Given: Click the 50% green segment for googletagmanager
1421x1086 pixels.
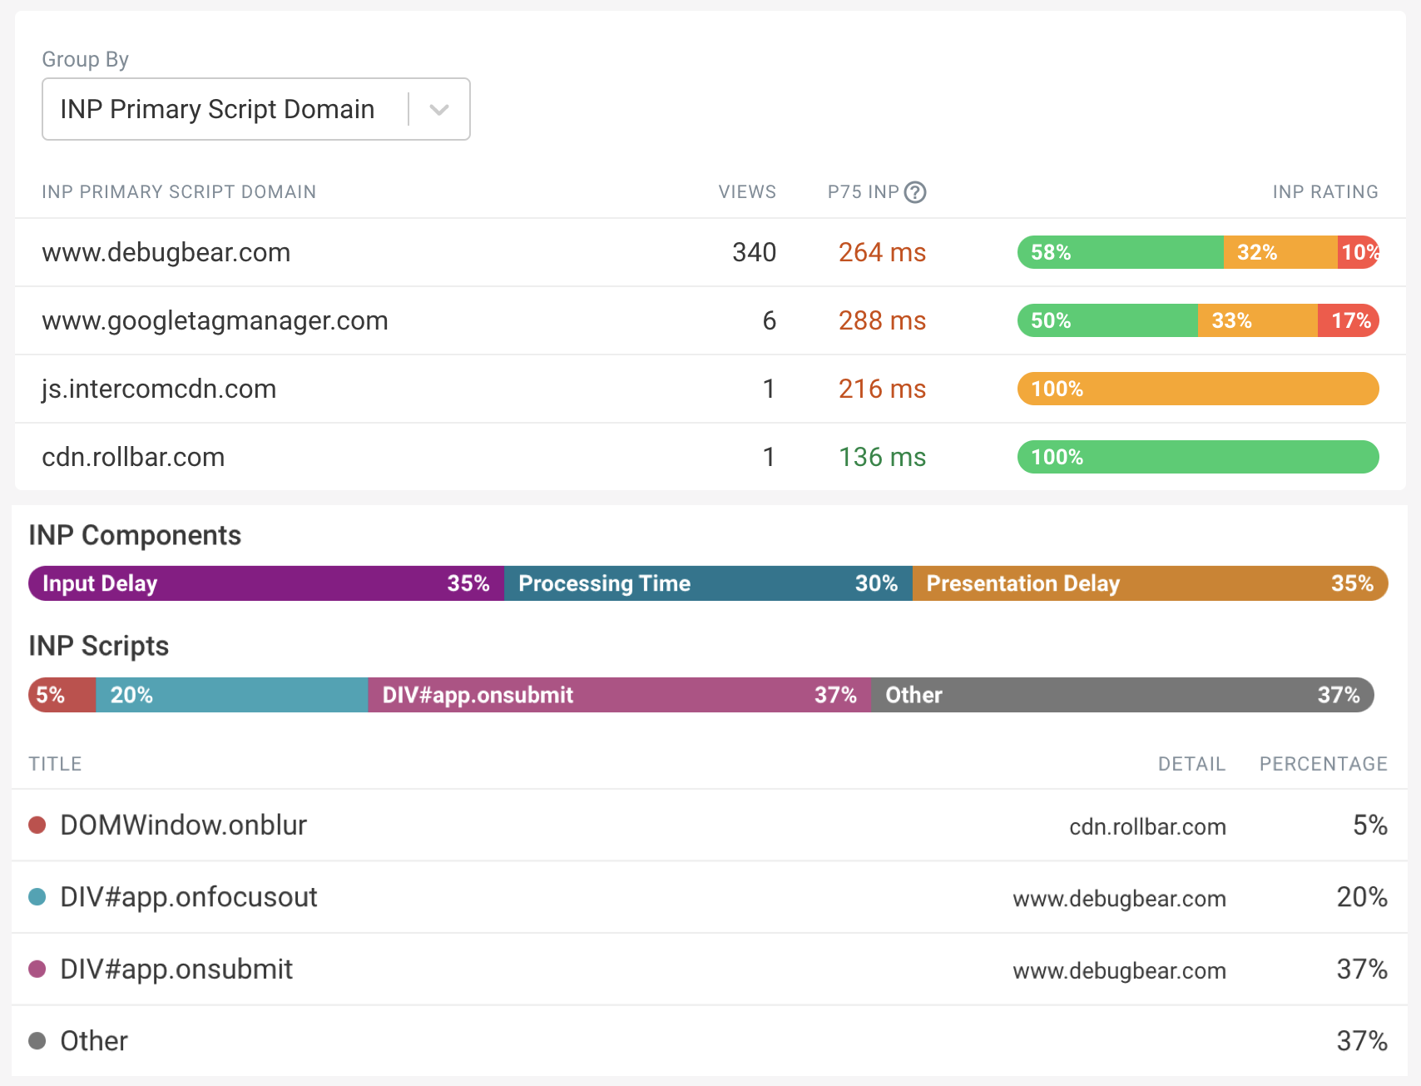Looking at the screenshot, I should click(1107, 320).
